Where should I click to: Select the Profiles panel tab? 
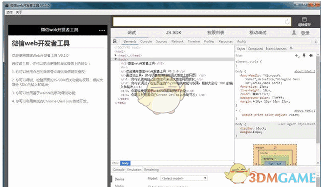point(209,41)
